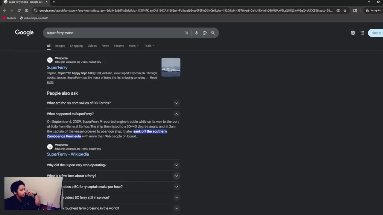The height and width of the screenshot is (215, 383).
Task: Open a new browser tab
Action: [54, 2]
